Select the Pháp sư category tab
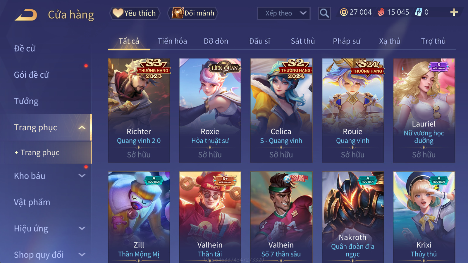 point(346,41)
